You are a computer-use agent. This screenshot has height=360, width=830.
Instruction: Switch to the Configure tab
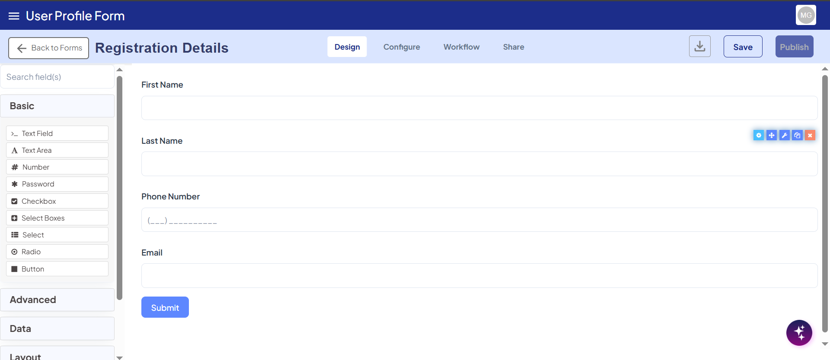click(402, 47)
